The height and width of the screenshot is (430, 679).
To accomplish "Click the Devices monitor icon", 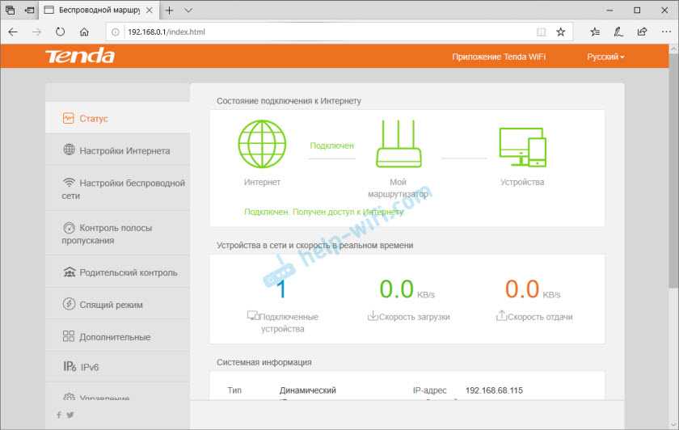I will pyautogui.click(x=522, y=146).
